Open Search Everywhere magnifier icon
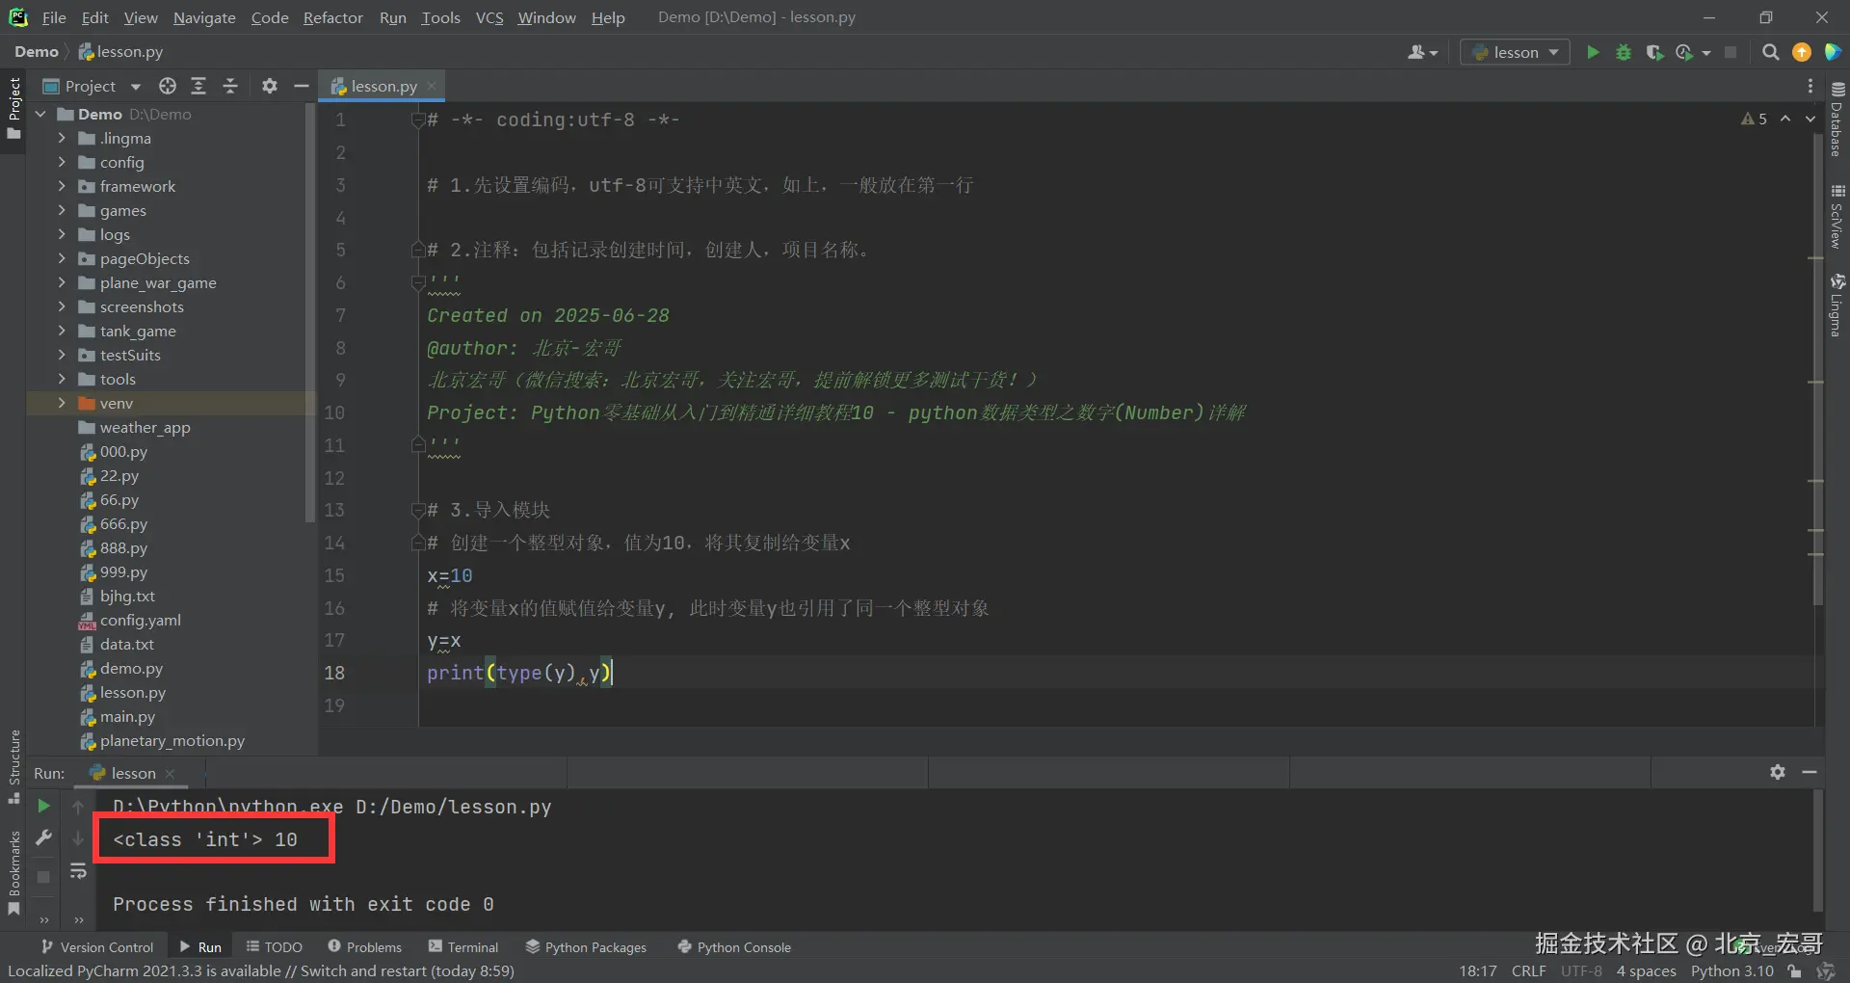This screenshot has height=983, width=1850. tap(1770, 52)
